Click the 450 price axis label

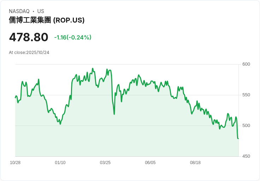point(246,156)
